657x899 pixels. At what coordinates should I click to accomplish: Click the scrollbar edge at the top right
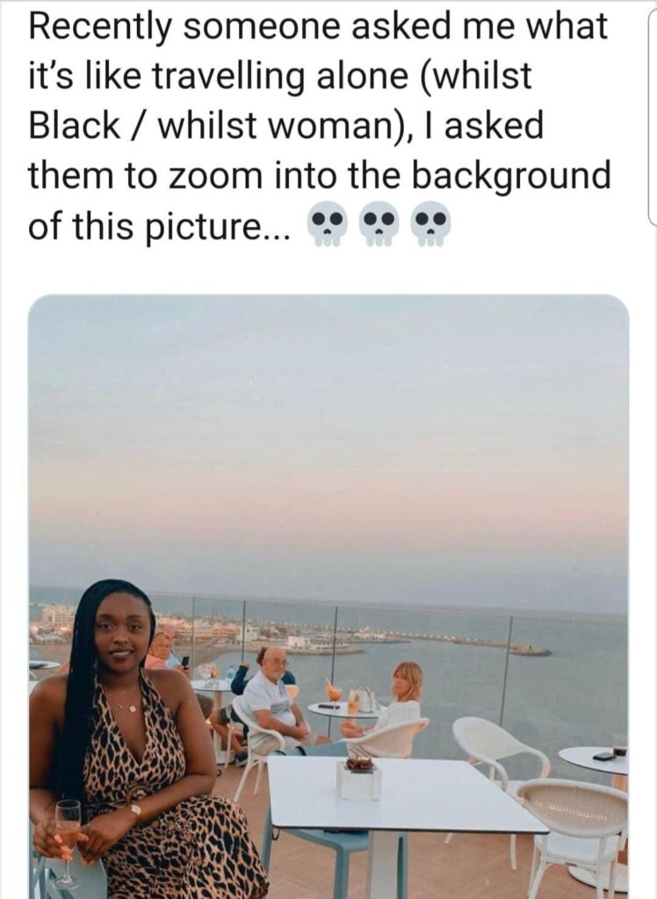point(653,115)
